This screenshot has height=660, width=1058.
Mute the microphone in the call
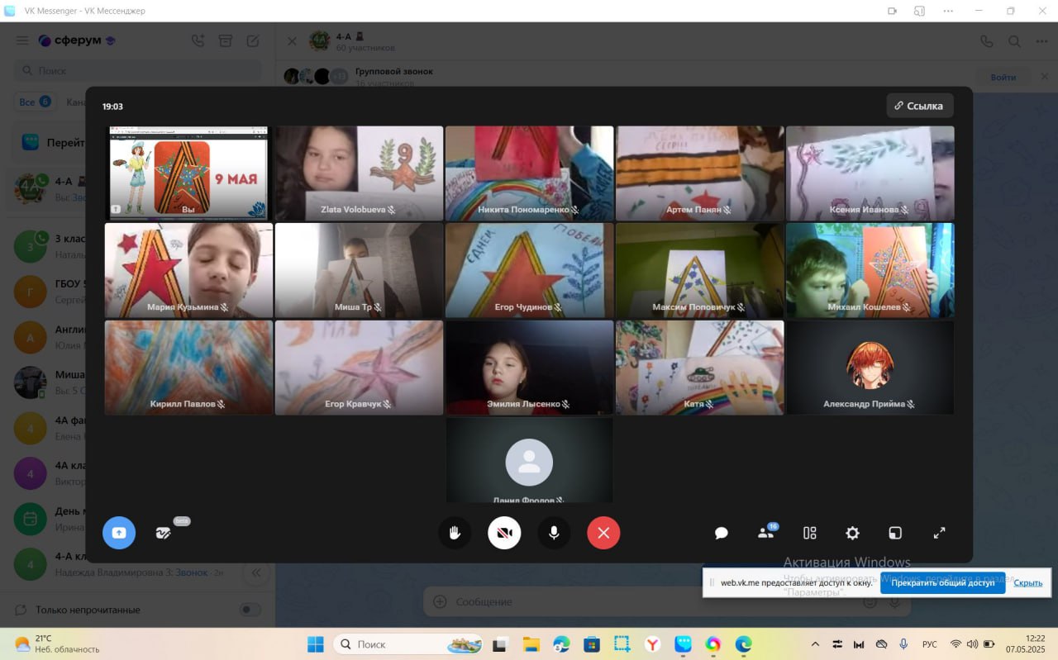pos(554,533)
